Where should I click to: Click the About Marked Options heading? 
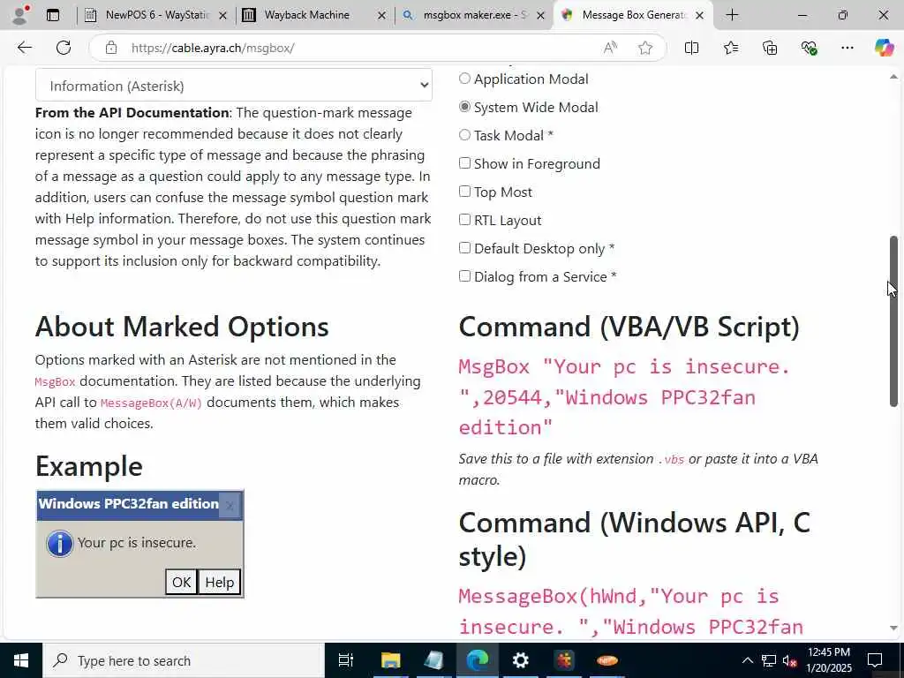tap(182, 327)
